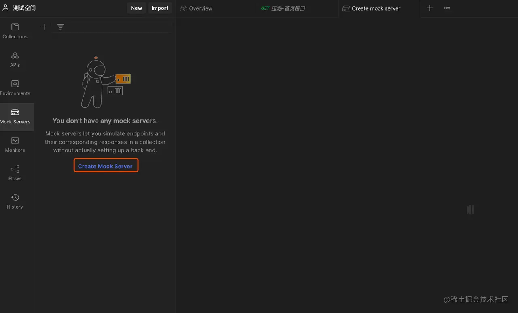Open the Collections sidebar panel
The image size is (518, 313).
15,31
